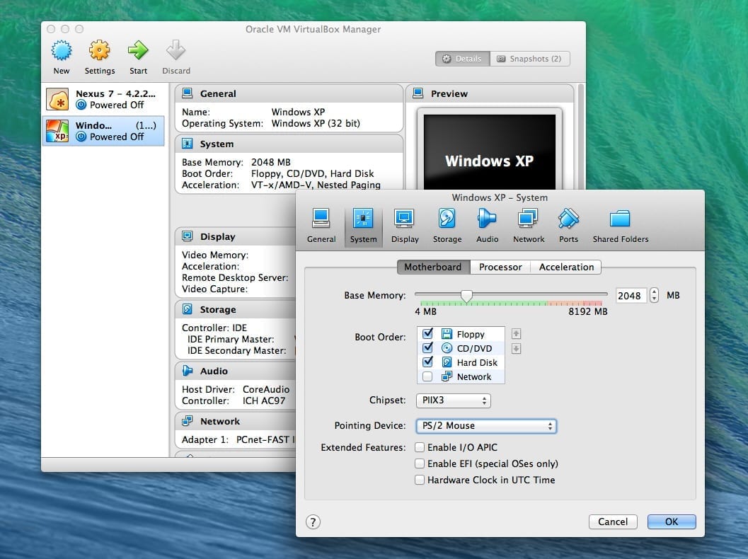
Task: Move boot item up with arrow button
Action: pyautogui.click(x=516, y=334)
